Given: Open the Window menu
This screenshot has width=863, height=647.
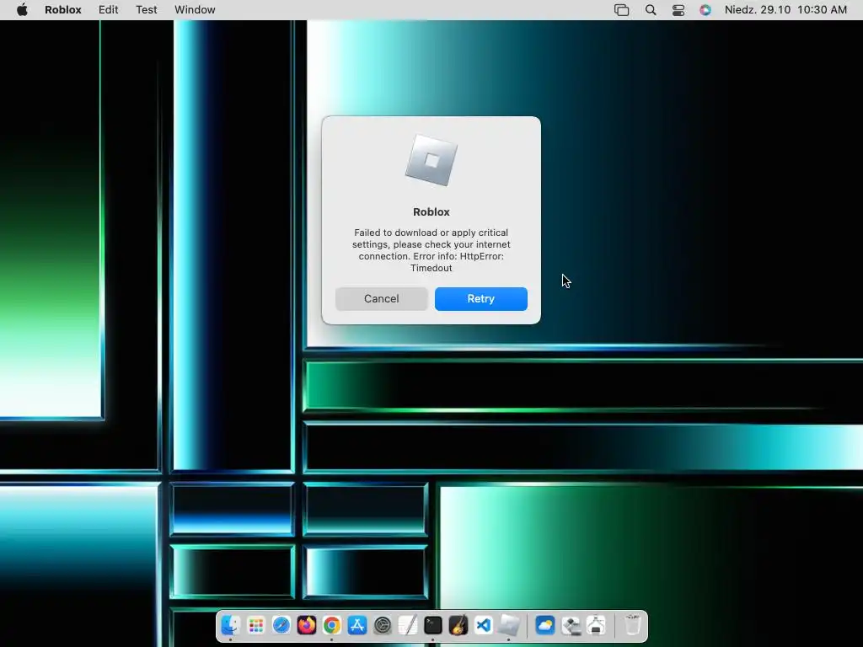Looking at the screenshot, I should pos(195,10).
